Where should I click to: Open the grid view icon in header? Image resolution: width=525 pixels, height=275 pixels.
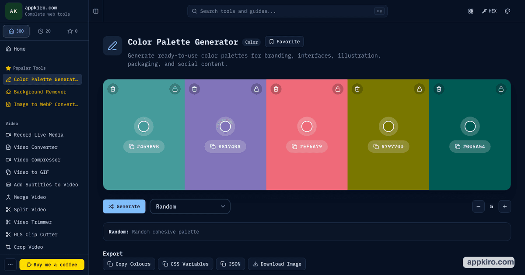click(471, 11)
